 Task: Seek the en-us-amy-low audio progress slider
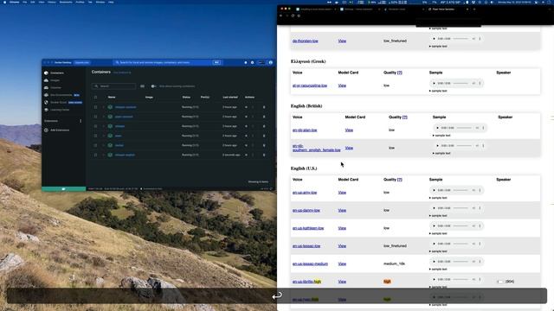pos(461,190)
